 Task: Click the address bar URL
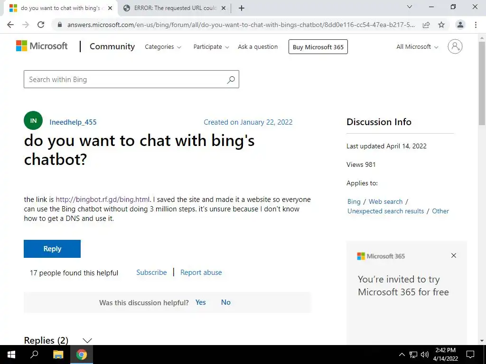click(x=241, y=25)
